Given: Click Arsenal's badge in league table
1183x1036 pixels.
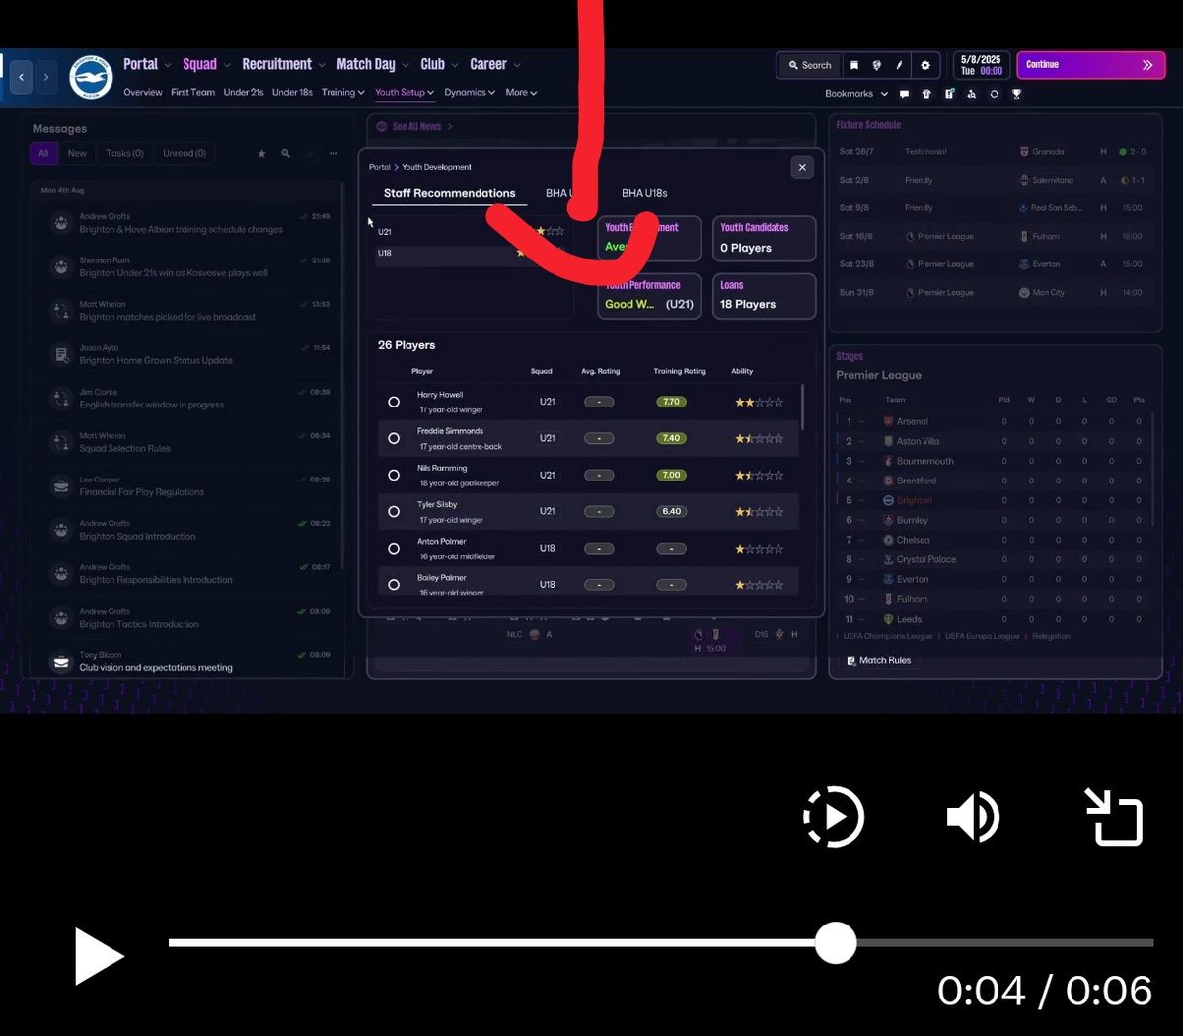Looking at the screenshot, I should (888, 421).
